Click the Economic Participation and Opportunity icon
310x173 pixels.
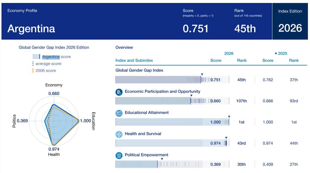click(x=119, y=92)
